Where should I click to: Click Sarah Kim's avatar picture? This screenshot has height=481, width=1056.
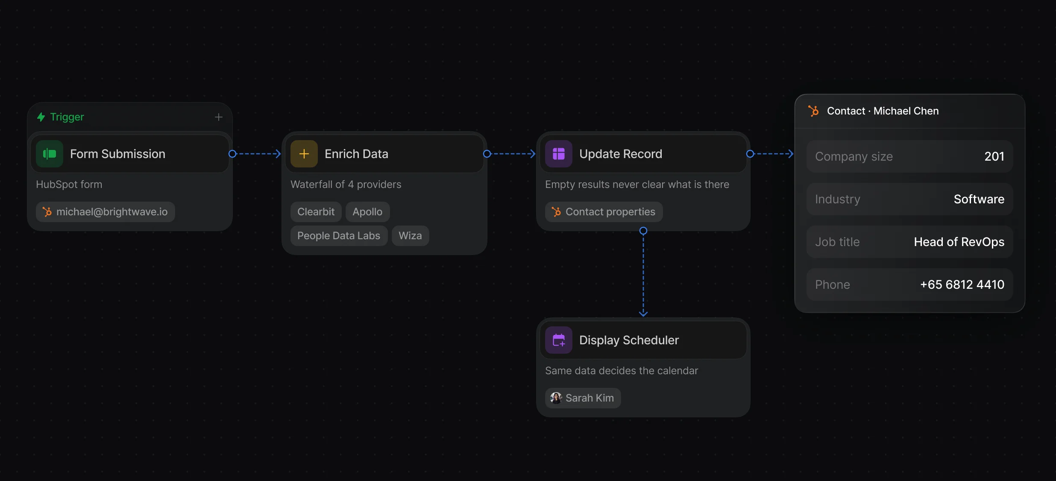[x=556, y=398]
